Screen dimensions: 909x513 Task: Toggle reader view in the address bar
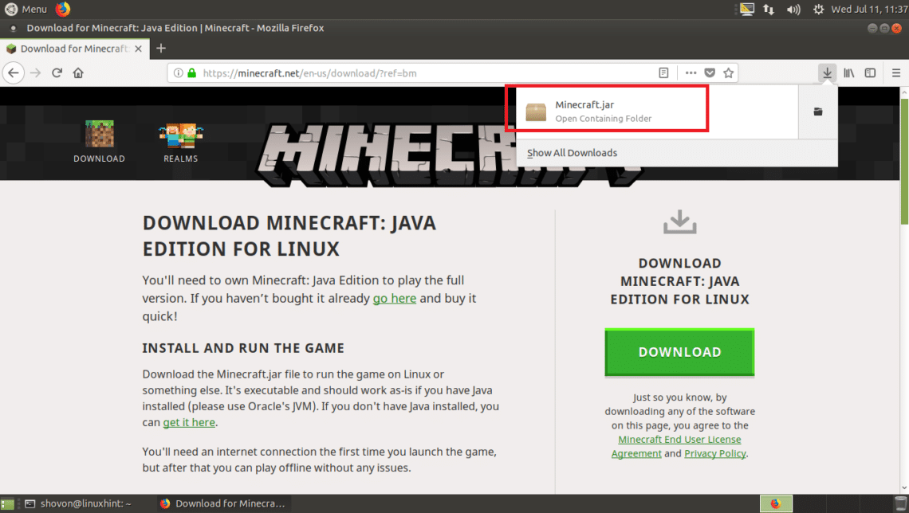[x=663, y=73]
